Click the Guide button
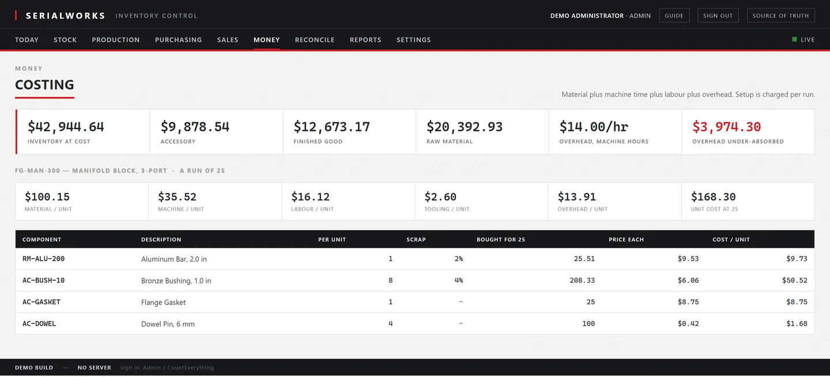 (x=674, y=16)
